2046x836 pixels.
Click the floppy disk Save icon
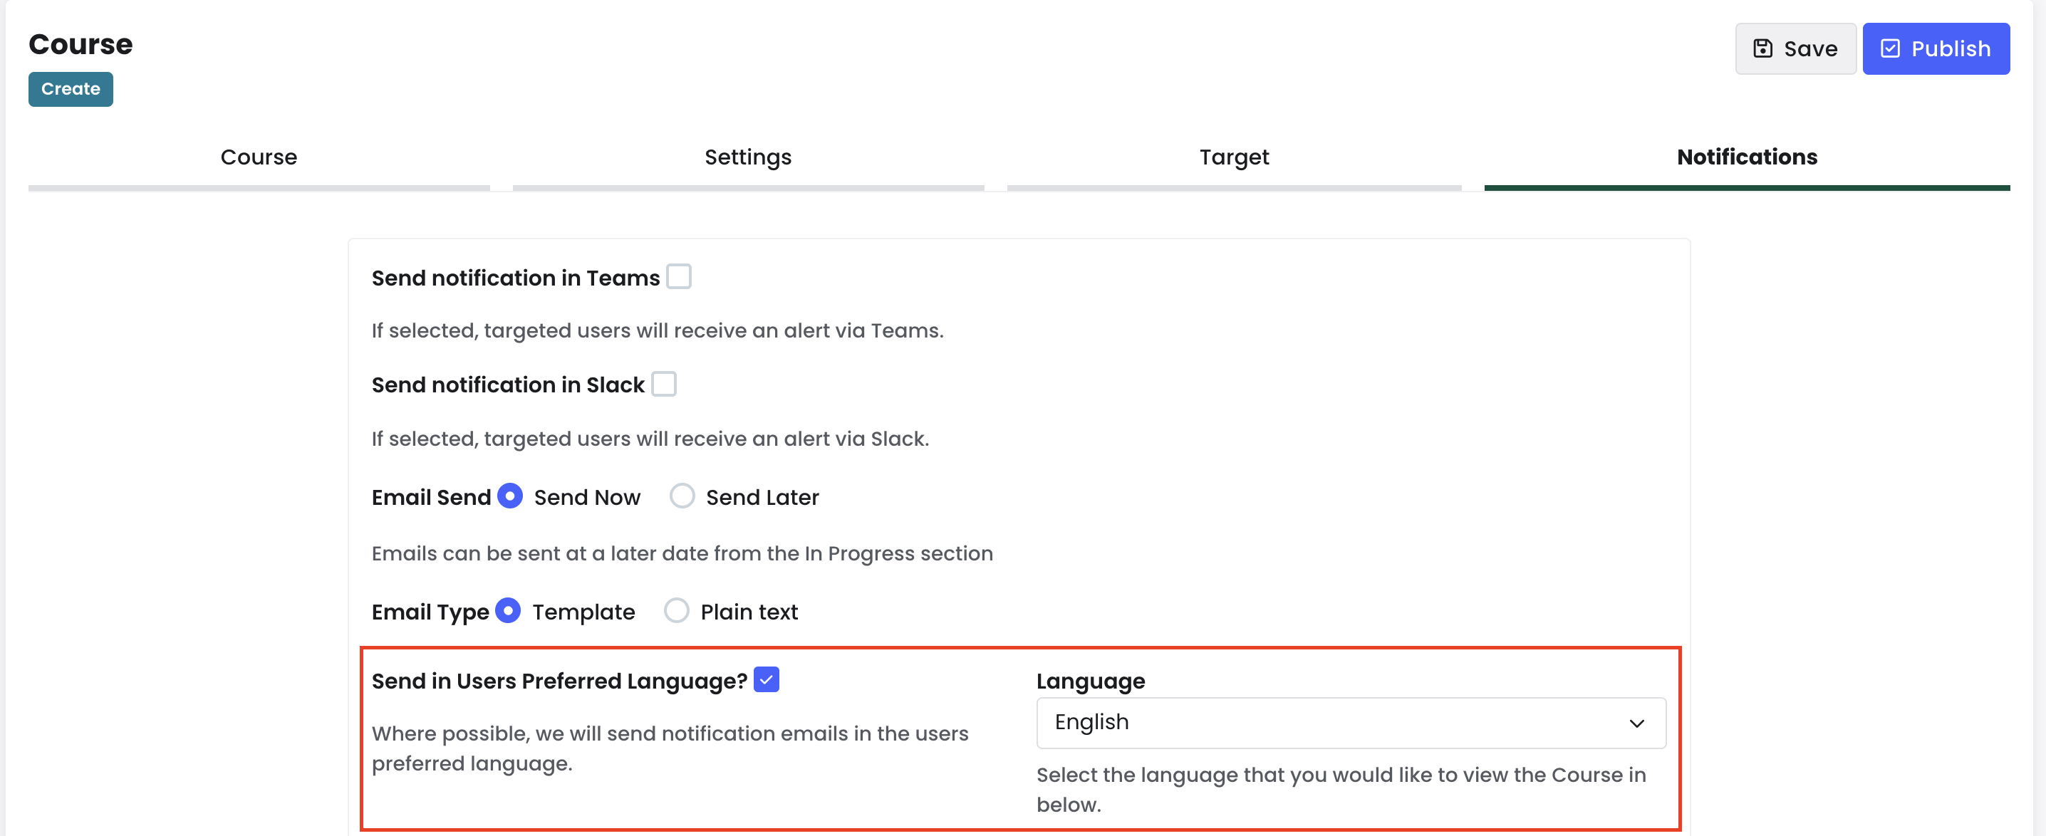1762,48
